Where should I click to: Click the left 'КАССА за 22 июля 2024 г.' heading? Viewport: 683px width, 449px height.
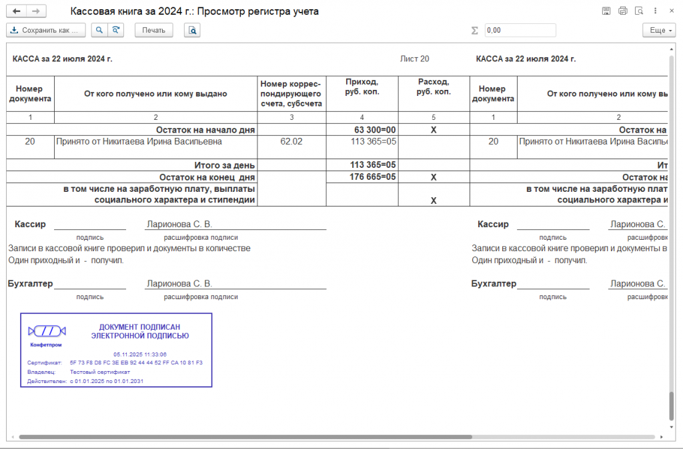(x=62, y=59)
